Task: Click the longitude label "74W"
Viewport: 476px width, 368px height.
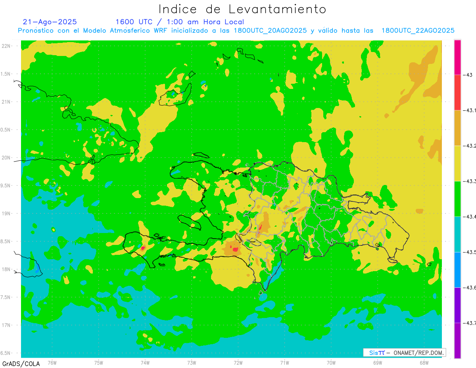Action: pyautogui.click(x=145, y=362)
